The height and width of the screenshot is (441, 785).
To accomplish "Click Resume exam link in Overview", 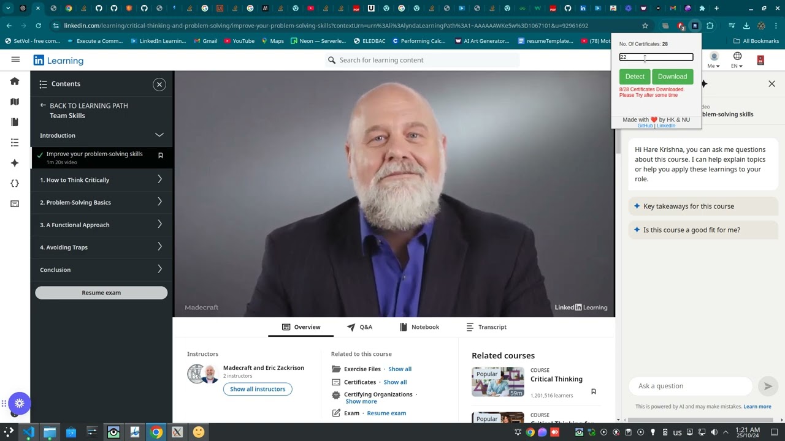I will coord(386,413).
